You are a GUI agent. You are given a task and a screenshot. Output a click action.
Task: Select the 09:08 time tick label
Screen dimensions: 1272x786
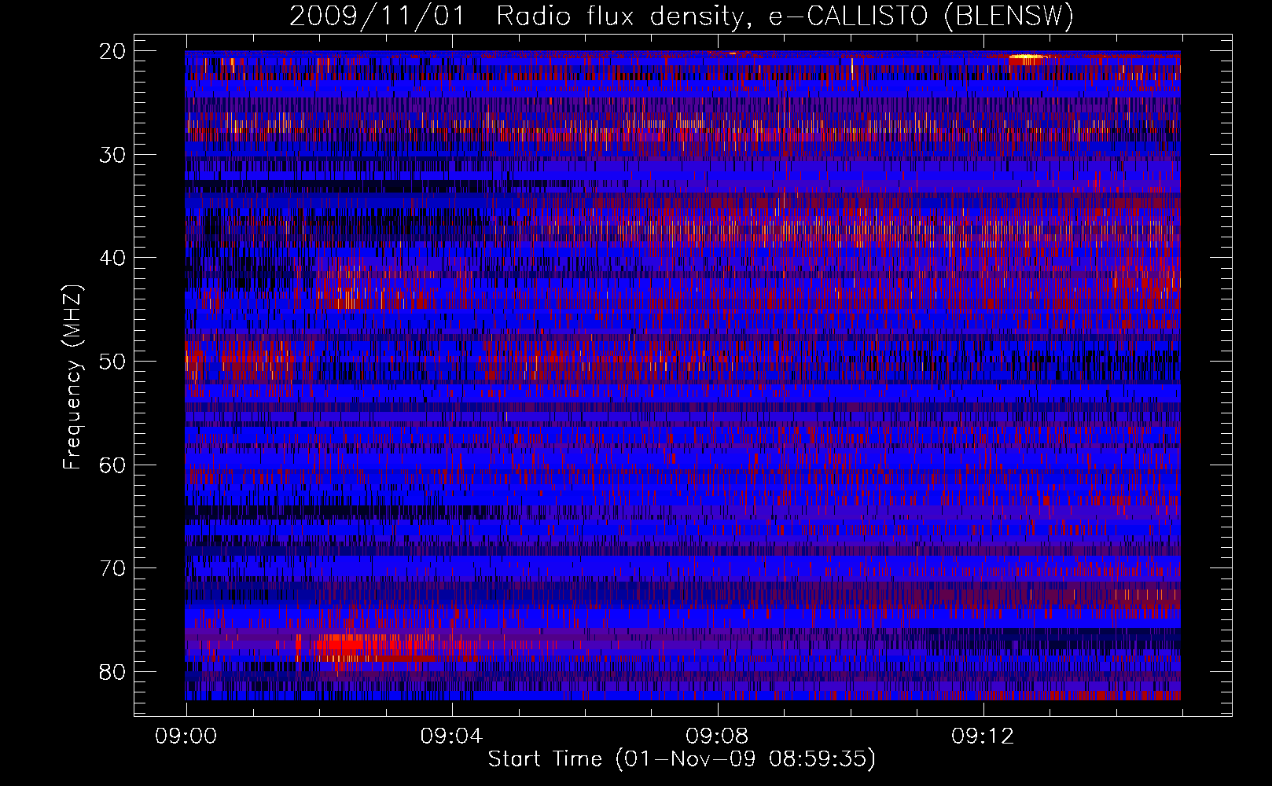click(x=717, y=736)
